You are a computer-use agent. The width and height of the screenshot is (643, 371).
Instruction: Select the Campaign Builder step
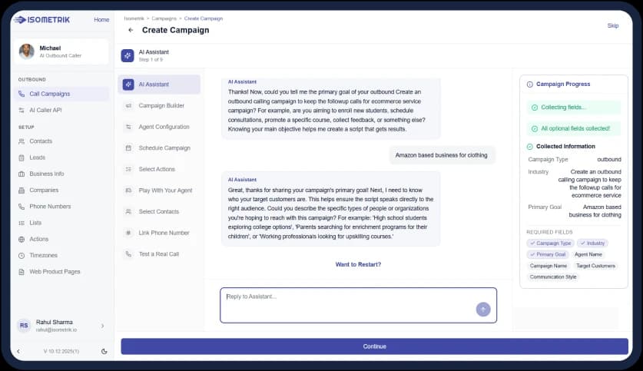pyautogui.click(x=159, y=106)
